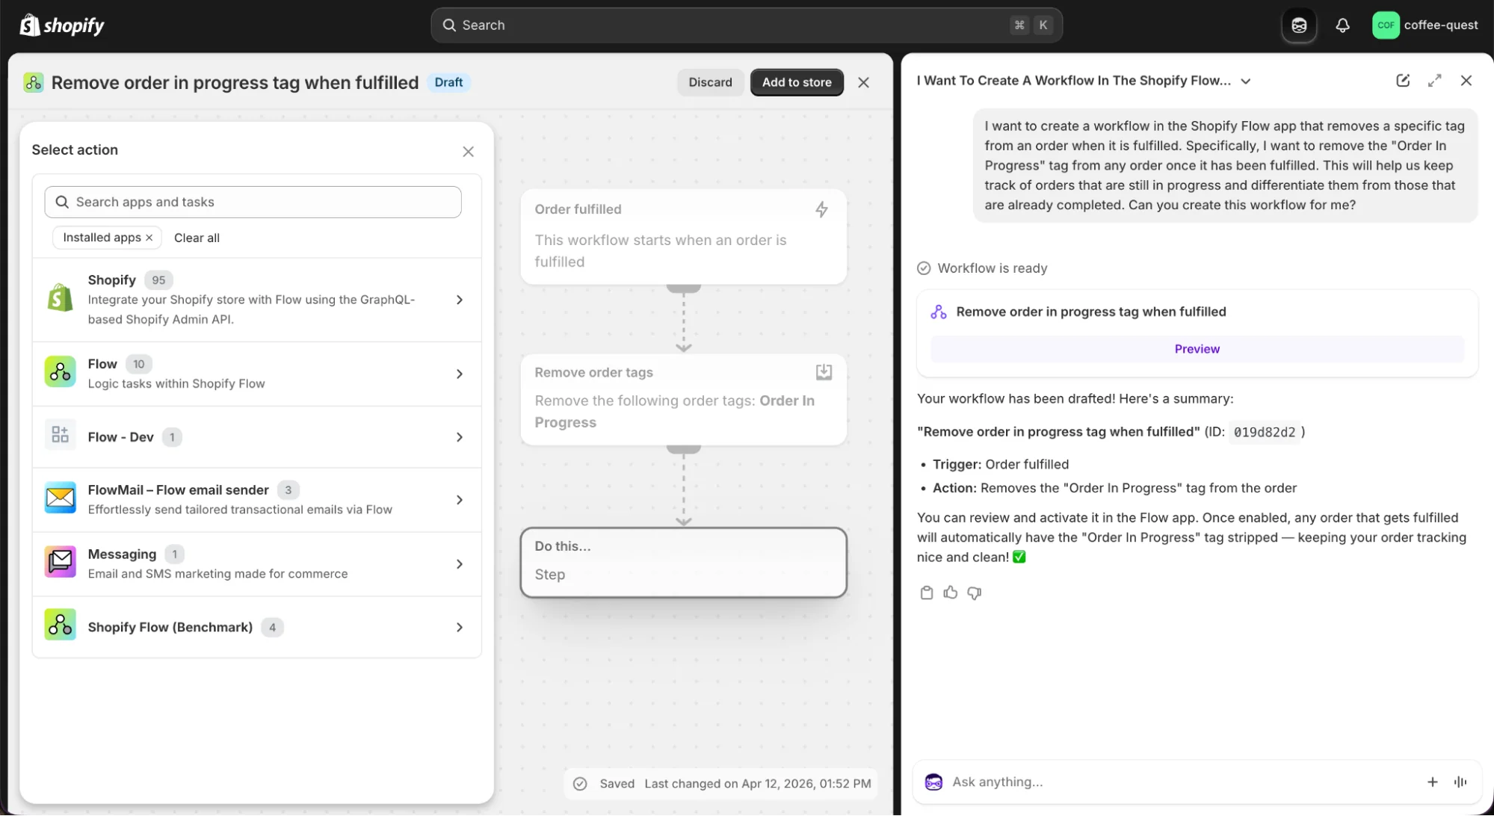Select the Remove order tags action card

683,399
